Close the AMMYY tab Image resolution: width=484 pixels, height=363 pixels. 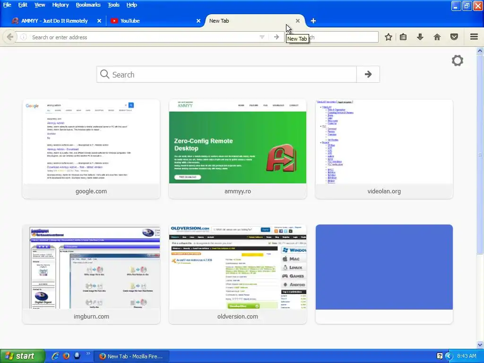[x=99, y=21]
